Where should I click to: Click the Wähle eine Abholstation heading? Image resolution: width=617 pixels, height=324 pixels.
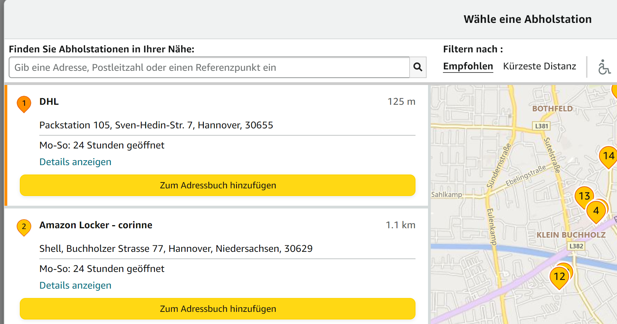[527, 19]
